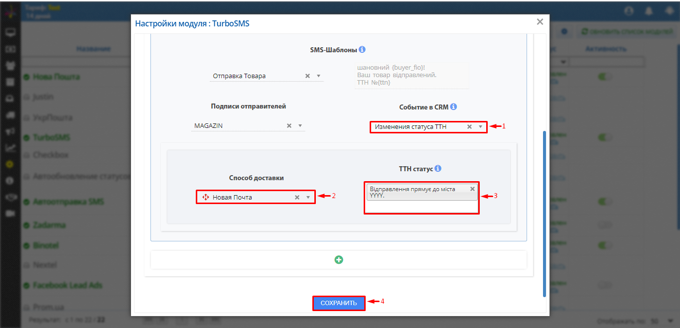
Task: Click dialog vertical scrollbar thumb
Action: point(544,214)
